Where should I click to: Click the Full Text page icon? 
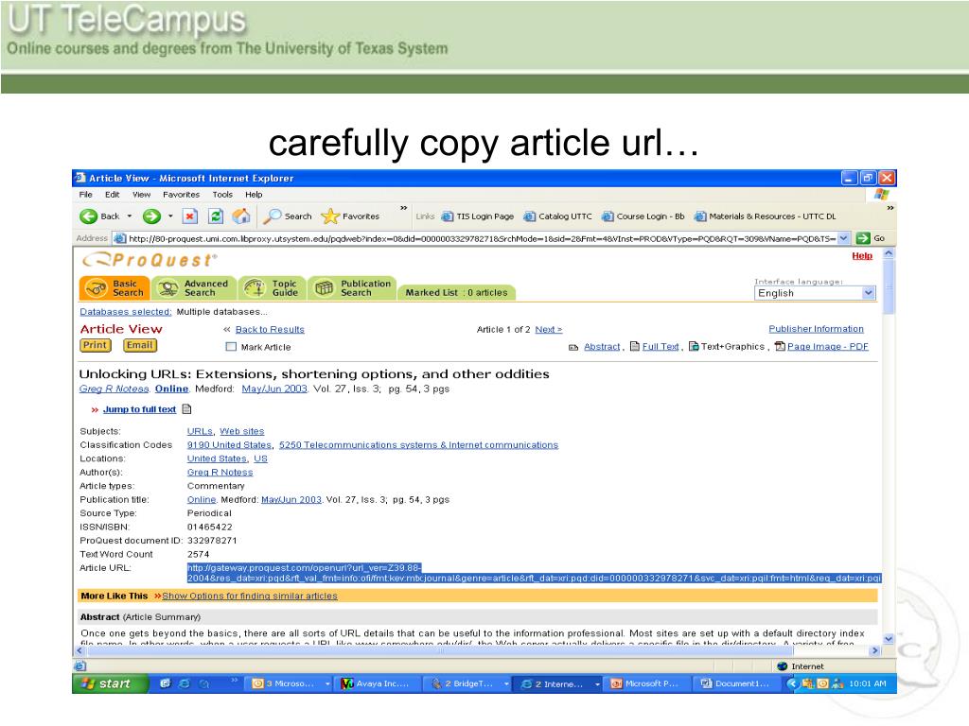coord(634,346)
